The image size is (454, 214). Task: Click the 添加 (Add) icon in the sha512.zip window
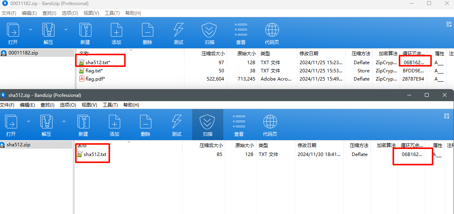point(114,122)
